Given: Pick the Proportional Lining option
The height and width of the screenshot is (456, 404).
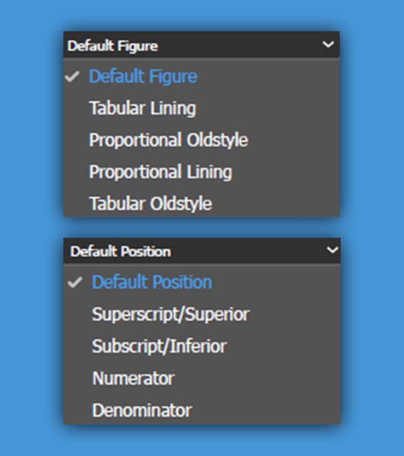Looking at the screenshot, I should [x=160, y=172].
